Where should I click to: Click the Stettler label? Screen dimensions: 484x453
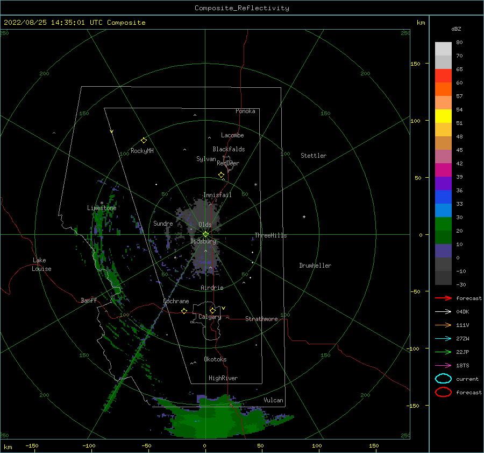pyautogui.click(x=314, y=156)
